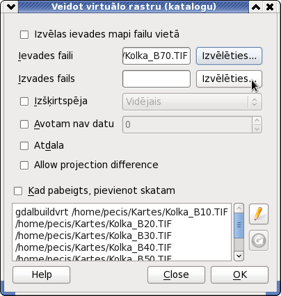Click the command box scroll down arrow
This screenshot has width=281, height=296.
(239, 256)
